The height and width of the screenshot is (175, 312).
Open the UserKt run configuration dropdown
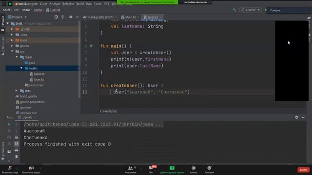pos(251,10)
